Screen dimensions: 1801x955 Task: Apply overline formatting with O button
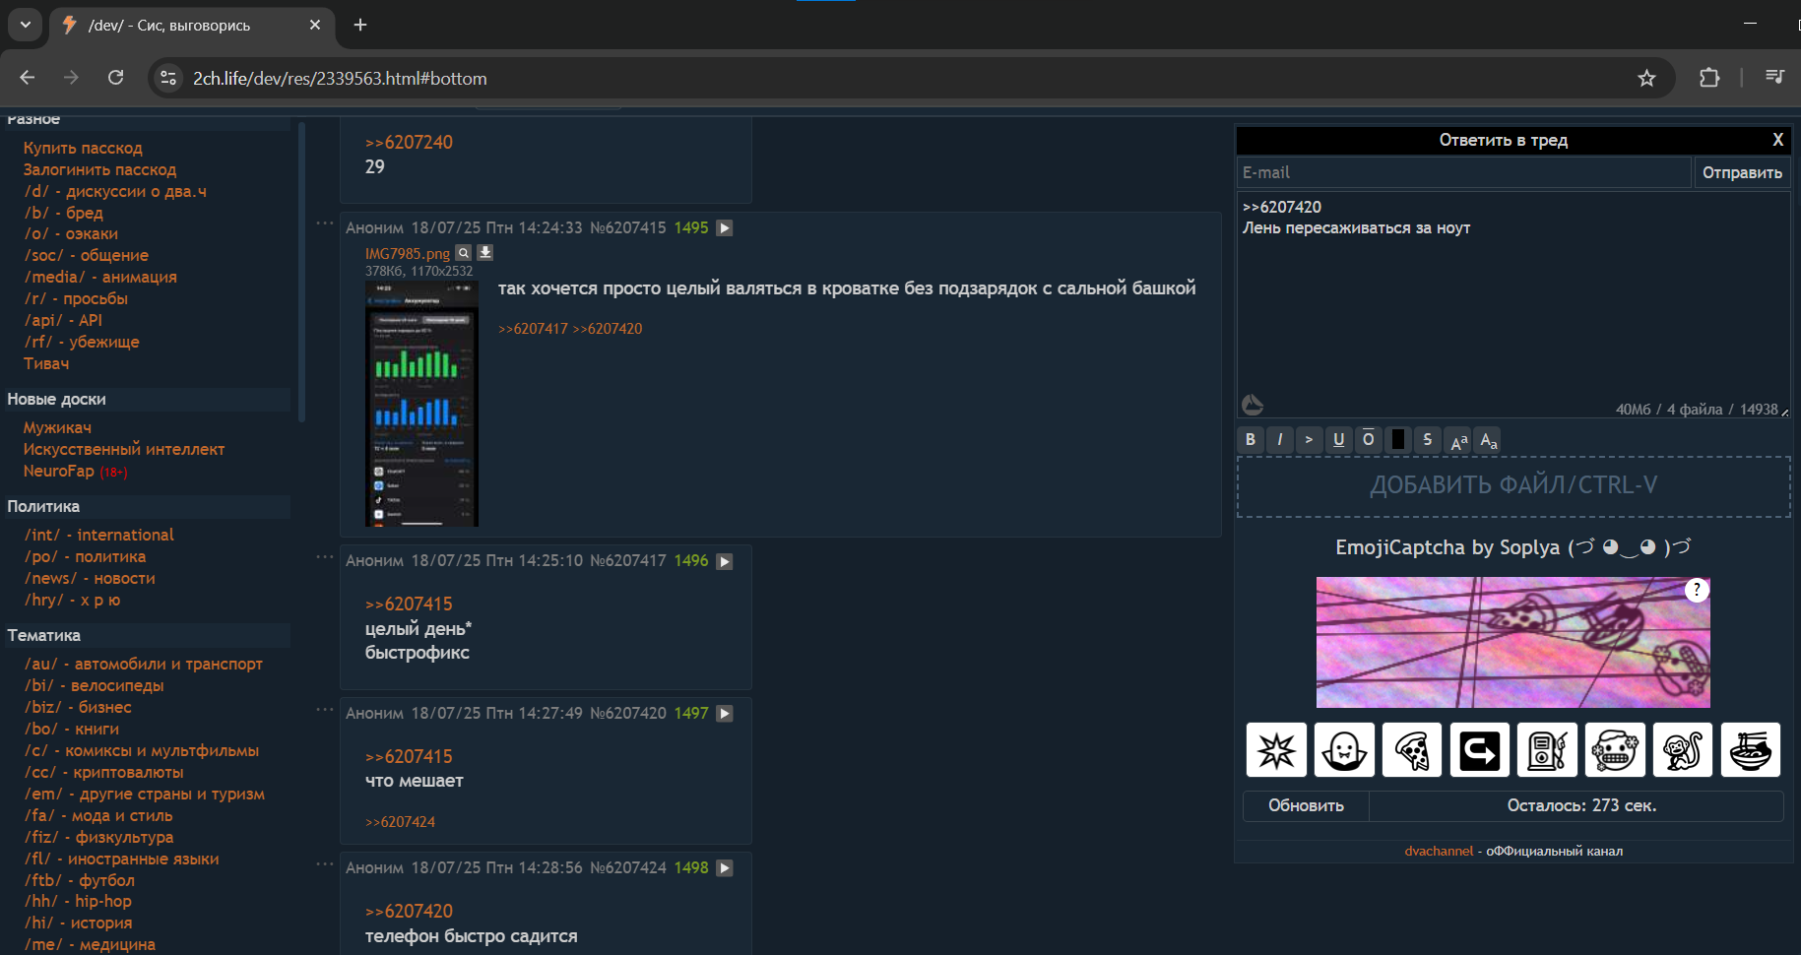pyautogui.click(x=1369, y=440)
